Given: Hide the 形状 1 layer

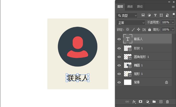Looking at the screenshot, I should click(119, 48).
